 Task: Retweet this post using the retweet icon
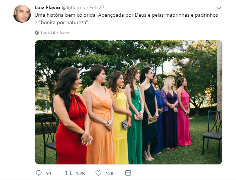click(x=68, y=173)
